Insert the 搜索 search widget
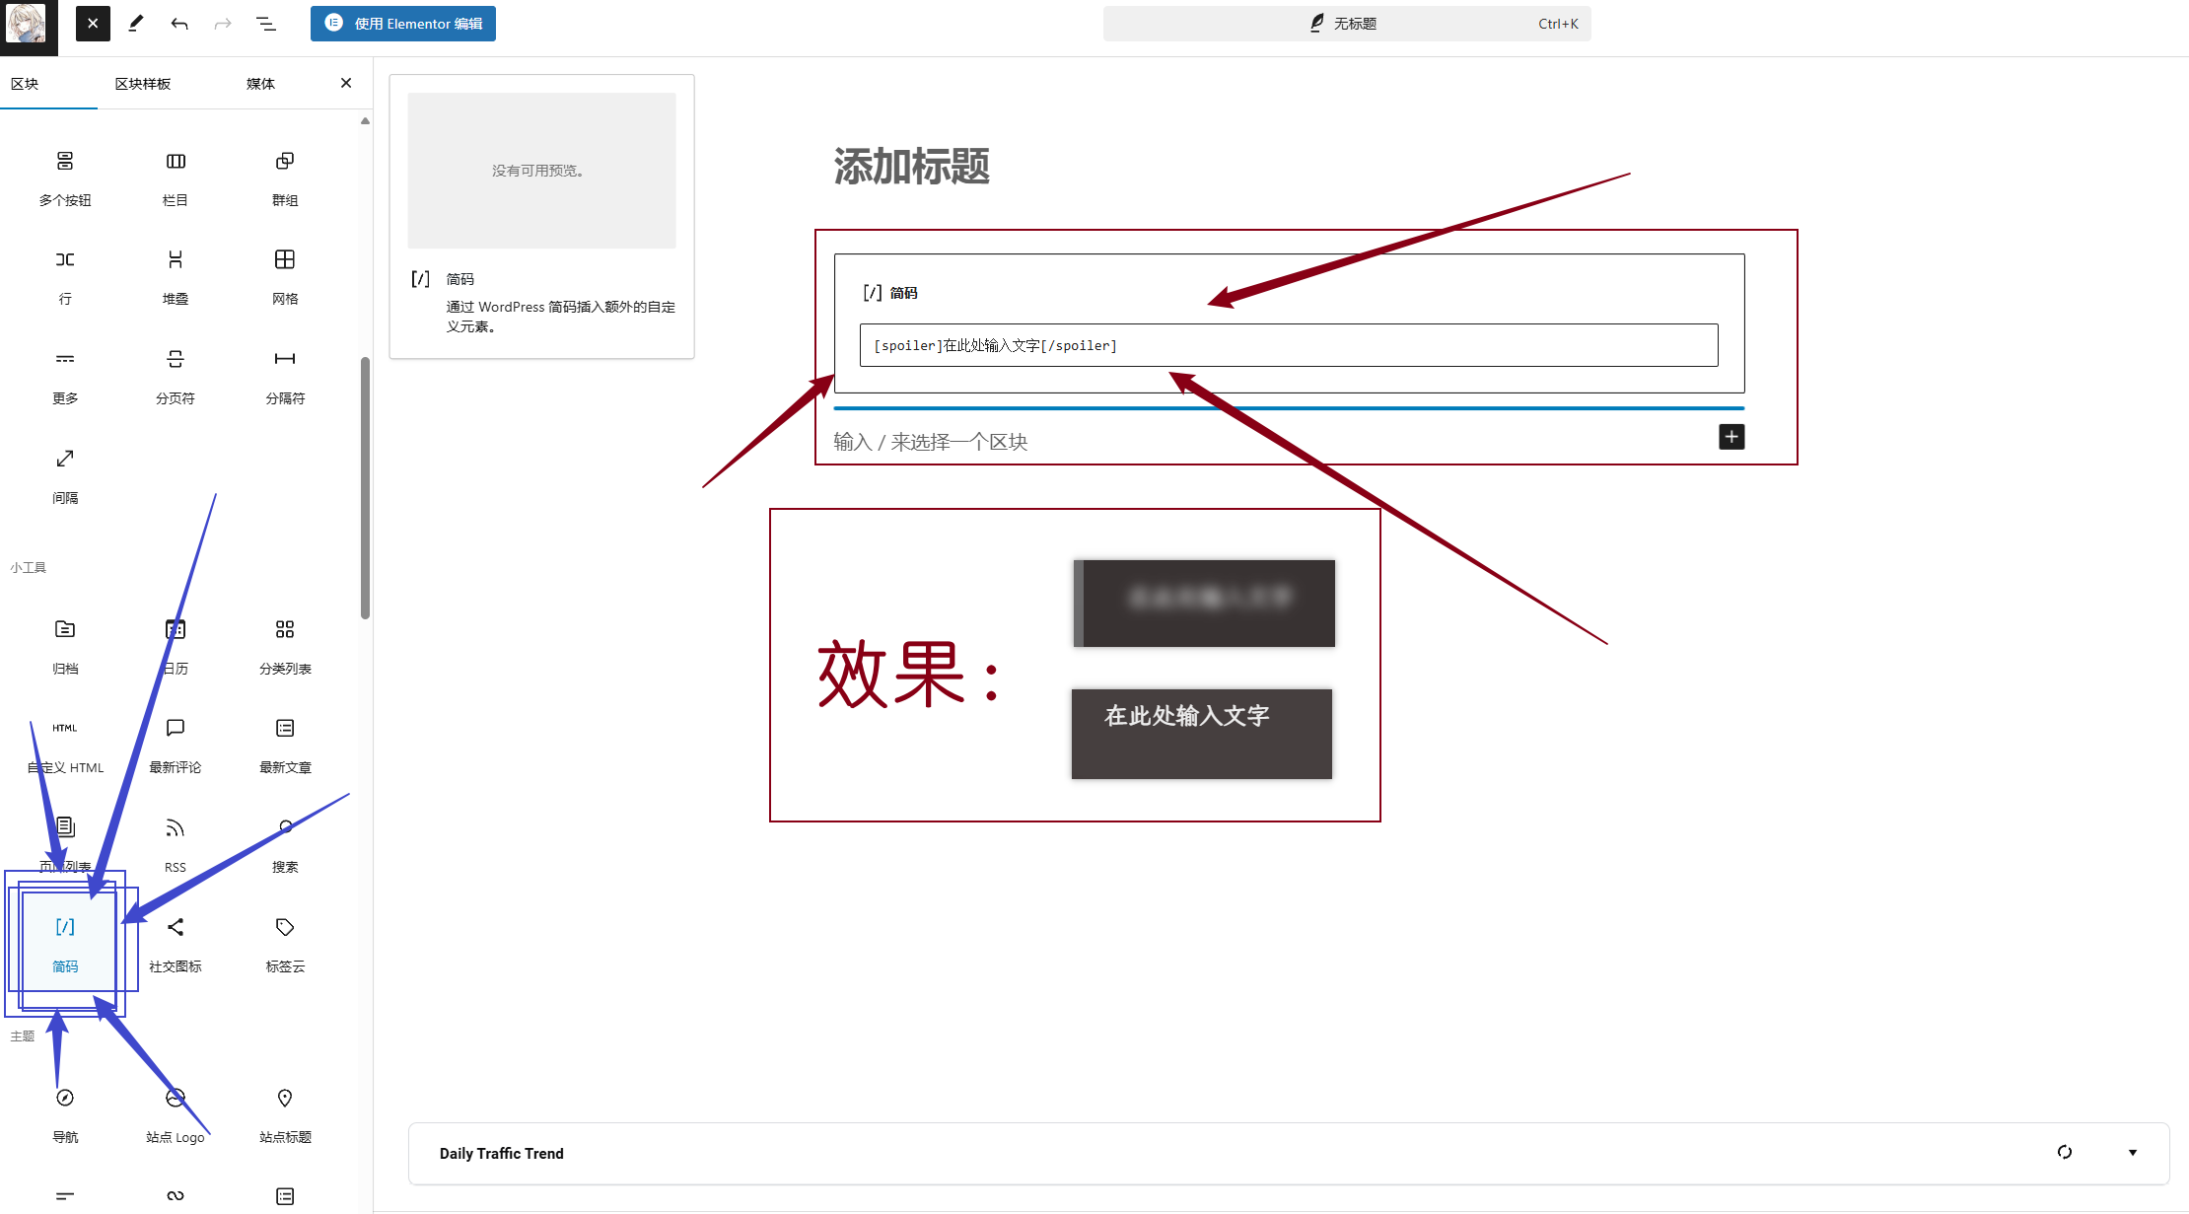The image size is (2189, 1214). coord(285,845)
